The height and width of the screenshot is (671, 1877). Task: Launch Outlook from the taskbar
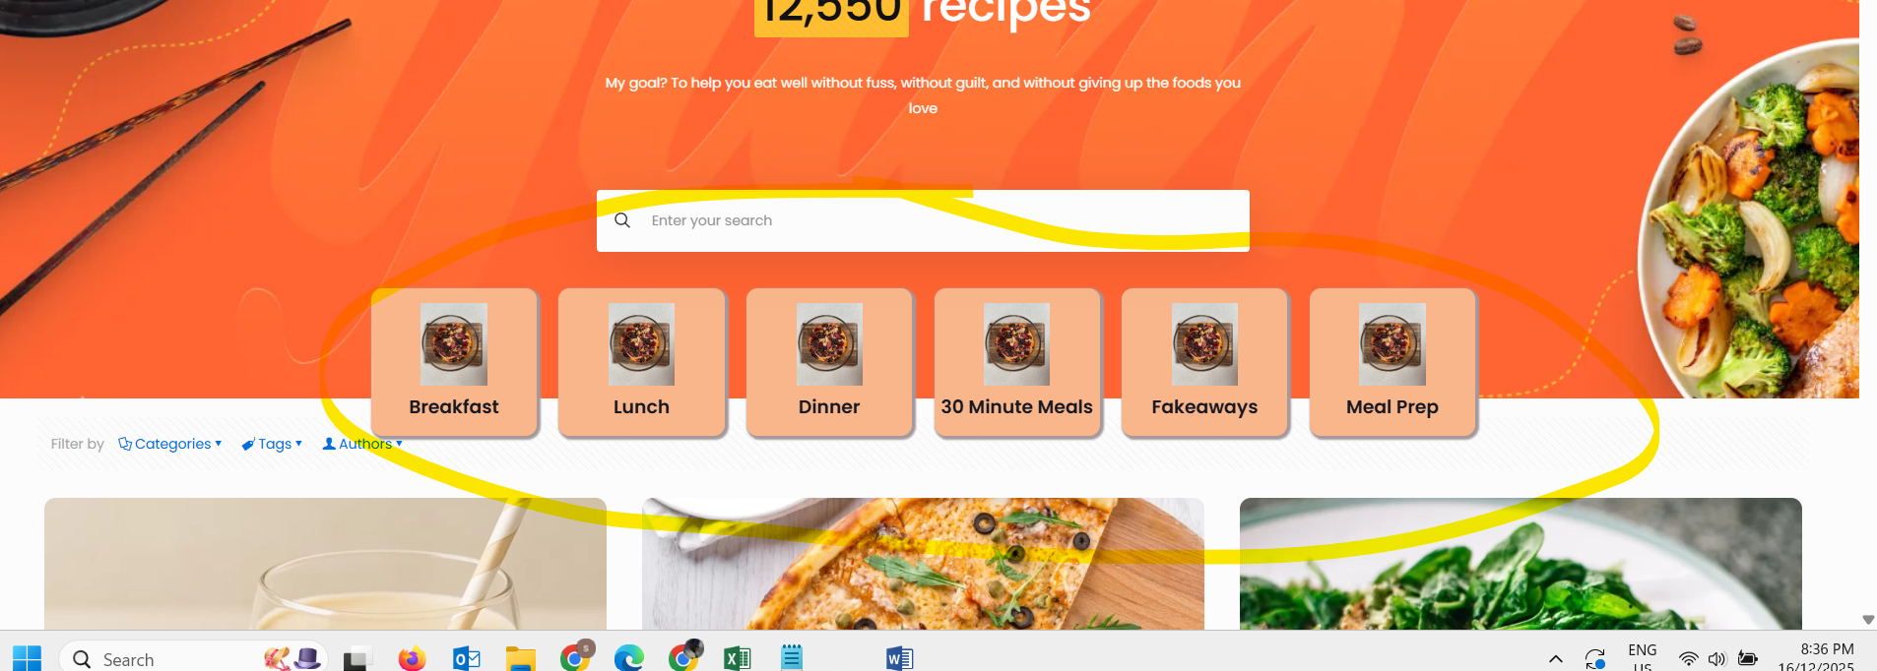tap(466, 658)
